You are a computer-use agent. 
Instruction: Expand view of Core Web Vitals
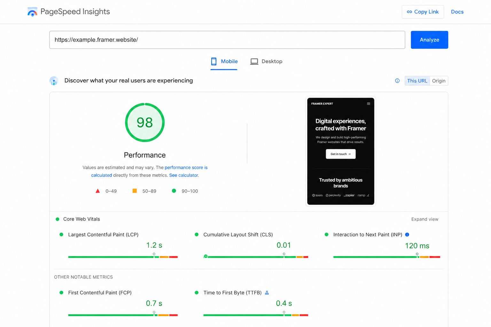pyautogui.click(x=425, y=219)
